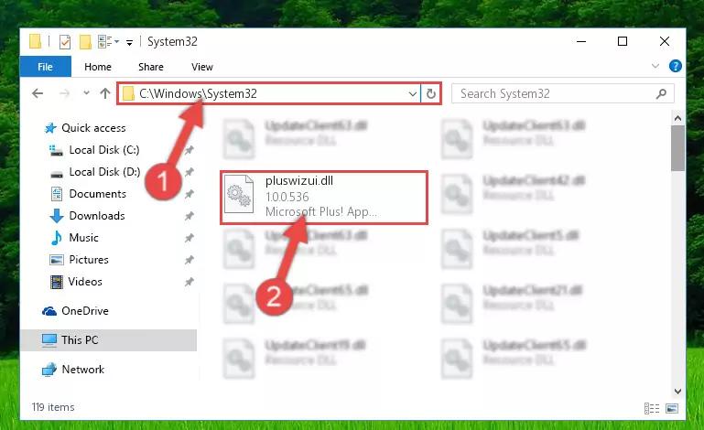Click the 119 items status text

point(53,407)
